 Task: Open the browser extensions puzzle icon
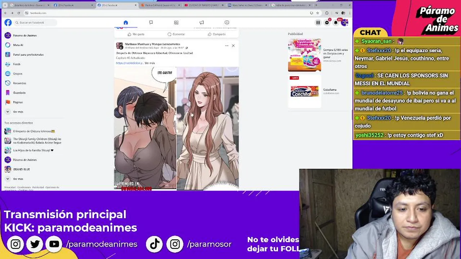(x=327, y=13)
